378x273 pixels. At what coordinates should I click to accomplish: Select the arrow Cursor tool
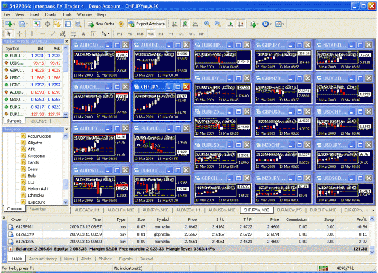point(9,34)
